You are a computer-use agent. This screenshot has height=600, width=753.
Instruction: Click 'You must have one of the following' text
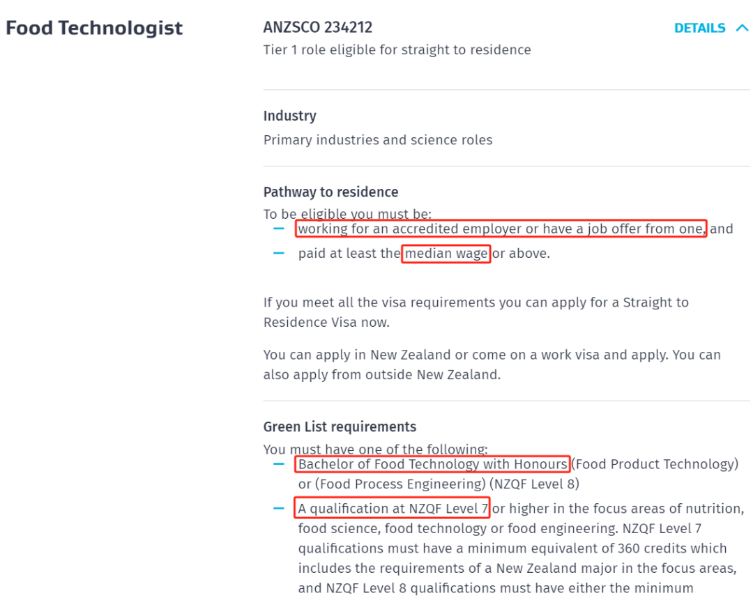pos(375,449)
